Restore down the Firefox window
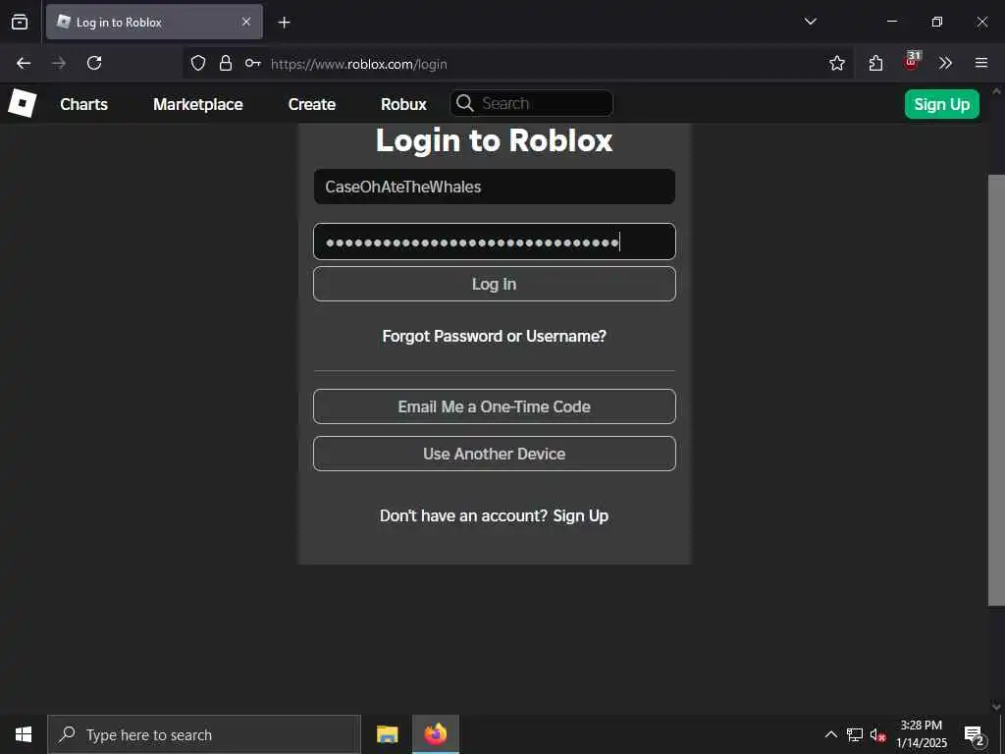Viewport: 1005px width, 754px height. [937, 22]
